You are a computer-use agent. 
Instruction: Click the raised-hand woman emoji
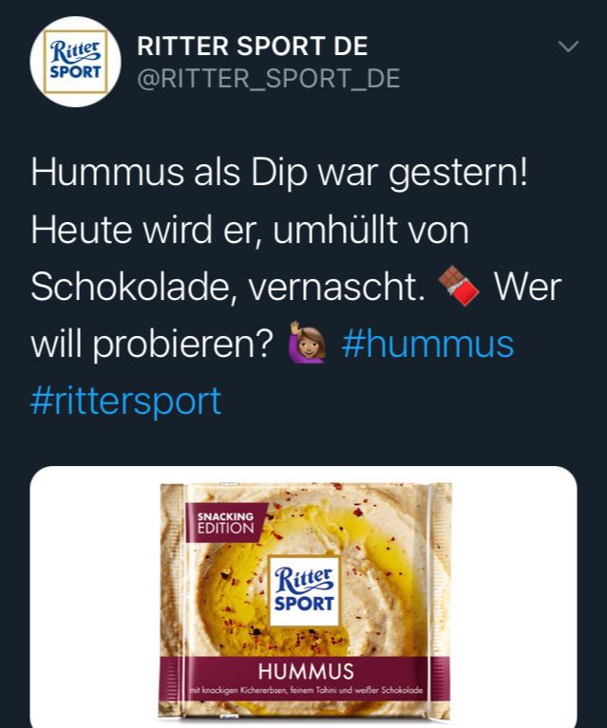tap(307, 343)
